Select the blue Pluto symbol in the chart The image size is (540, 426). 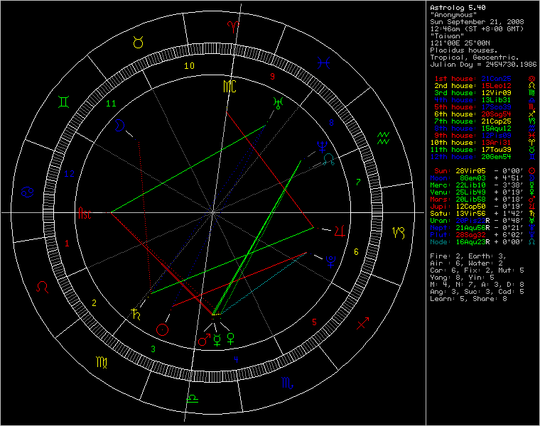coord(330,262)
